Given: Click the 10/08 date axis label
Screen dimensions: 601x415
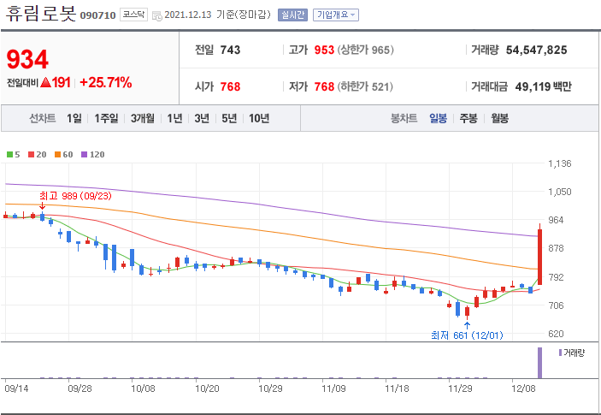Looking at the screenshot, I should [143, 388].
